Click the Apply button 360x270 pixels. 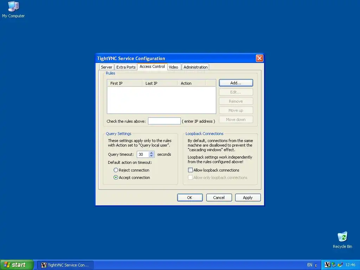(x=248, y=198)
